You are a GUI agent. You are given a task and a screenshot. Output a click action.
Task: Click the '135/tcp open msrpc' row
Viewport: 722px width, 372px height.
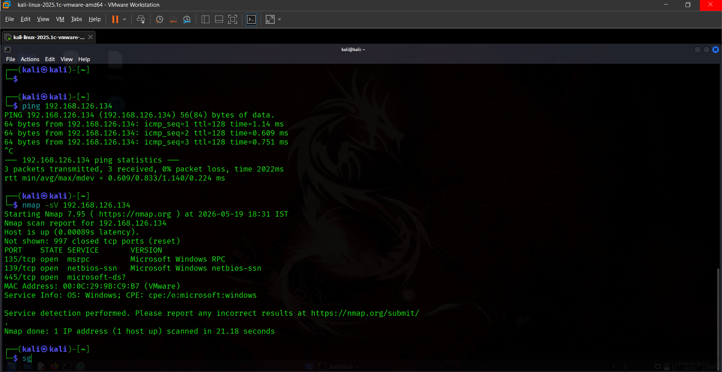click(x=115, y=259)
